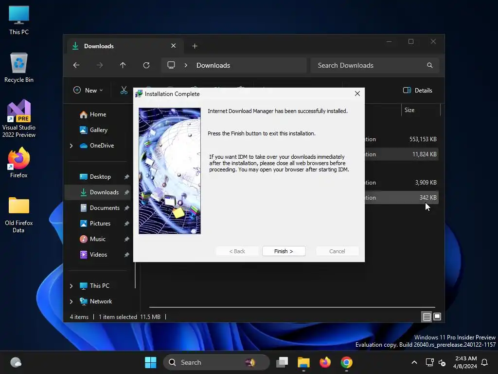Unpin Desktop using its pin icon
Viewport: 498px width, 374px height.
click(x=126, y=176)
